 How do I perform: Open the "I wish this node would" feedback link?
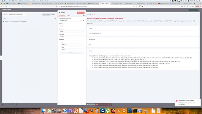coord(93,104)
